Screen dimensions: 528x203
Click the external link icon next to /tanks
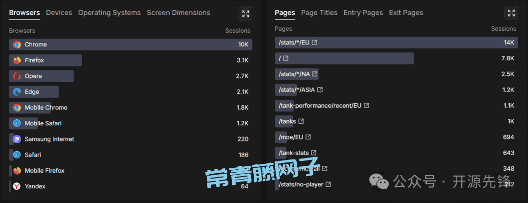(x=301, y=121)
